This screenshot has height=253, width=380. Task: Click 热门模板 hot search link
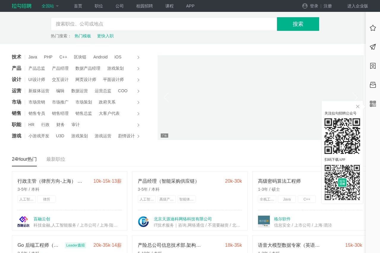pos(83,36)
